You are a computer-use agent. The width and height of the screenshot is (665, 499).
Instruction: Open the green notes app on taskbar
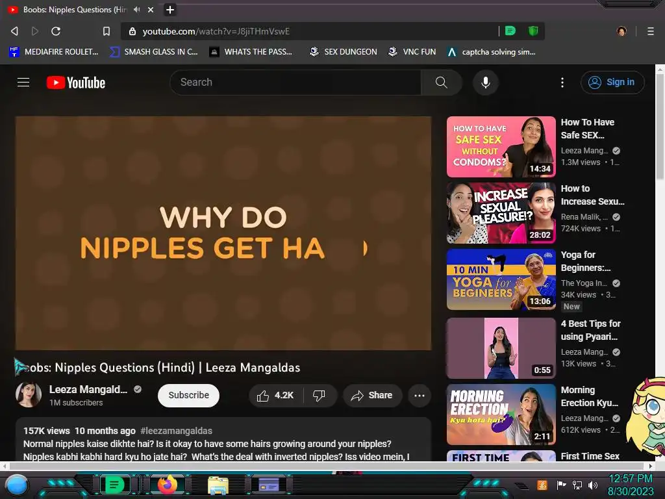[x=114, y=485]
